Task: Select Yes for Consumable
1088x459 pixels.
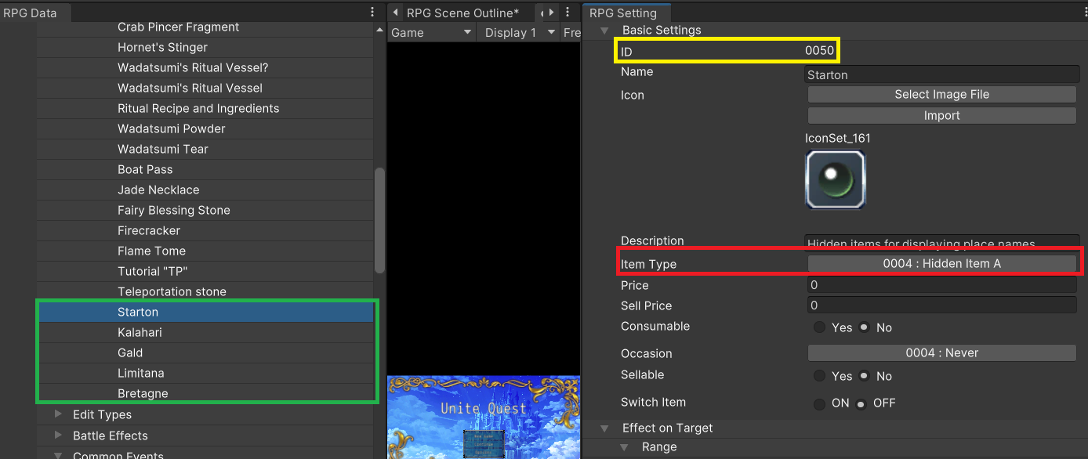Action: [x=819, y=327]
